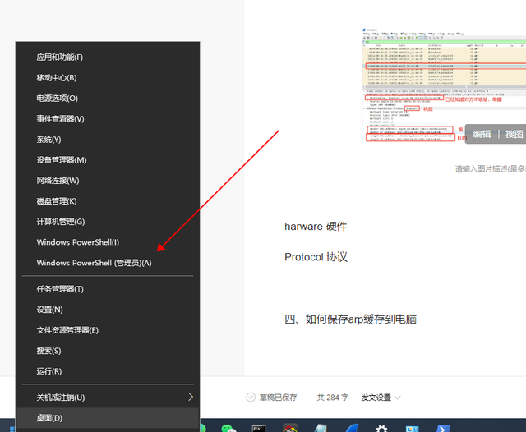Click 搜图 button on the image overlay
This screenshot has height=432, width=526.
(x=514, y=134)
